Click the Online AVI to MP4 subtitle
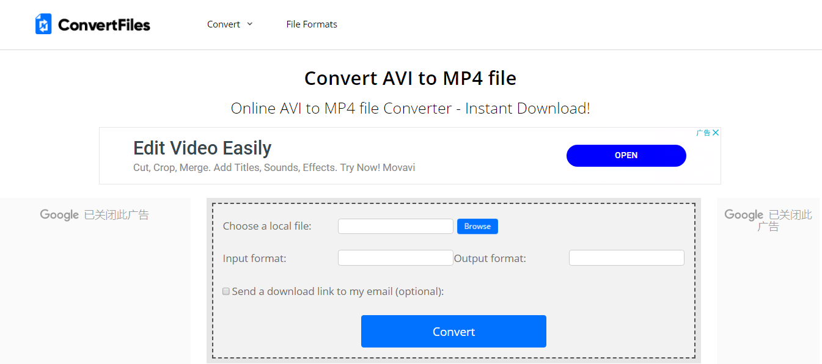 411,108
